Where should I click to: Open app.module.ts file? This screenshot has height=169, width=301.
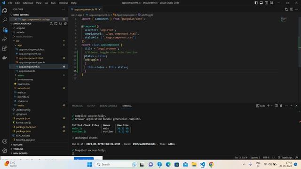pos(27,71)
